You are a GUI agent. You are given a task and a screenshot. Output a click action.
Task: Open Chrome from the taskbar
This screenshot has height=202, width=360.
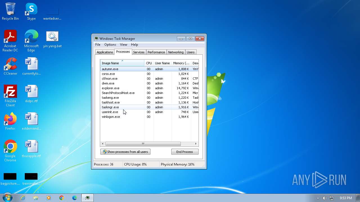pos(62,198)
